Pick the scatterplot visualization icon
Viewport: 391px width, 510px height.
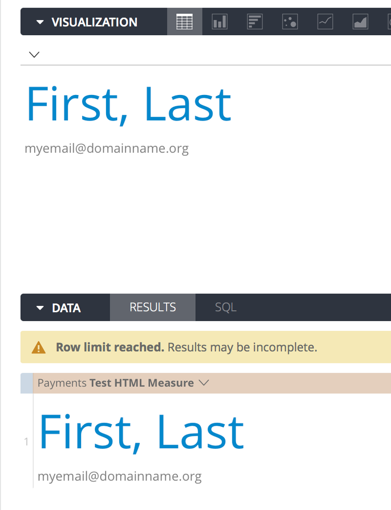coord(290,22)
